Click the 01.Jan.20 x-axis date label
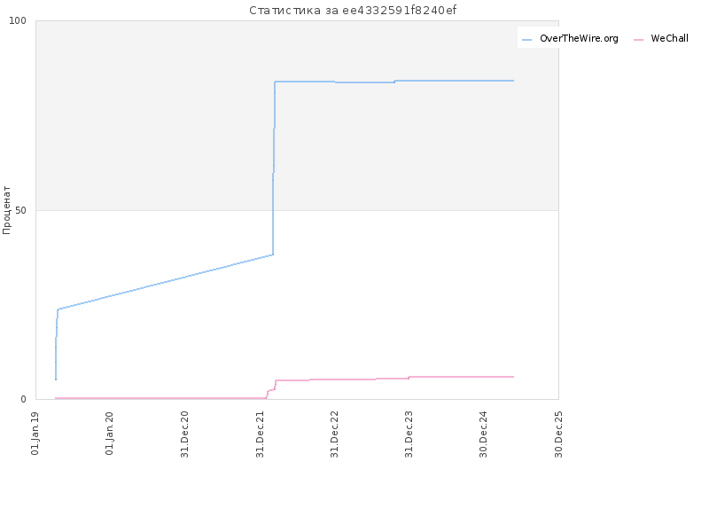709x532 pixels. pyautogui.click(x=109, y=433)
